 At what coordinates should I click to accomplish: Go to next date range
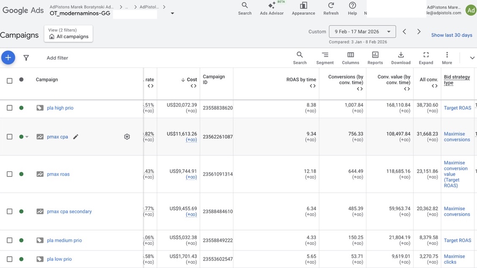pos(419,32)
